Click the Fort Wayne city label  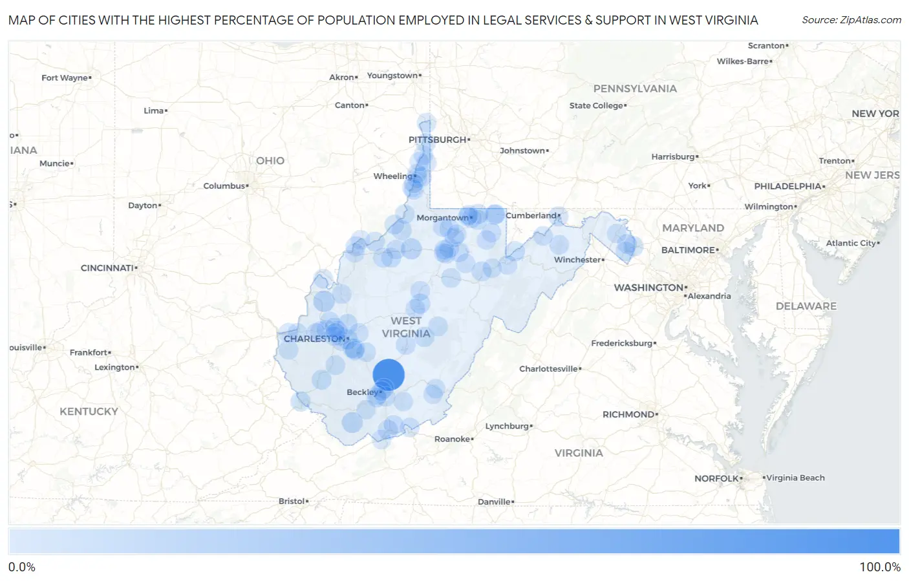(x=65, y=78)
